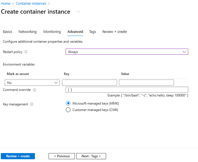Open the Review + create tab
The height and width of the screenshot is (162, 198).
(x=115, y=32)
